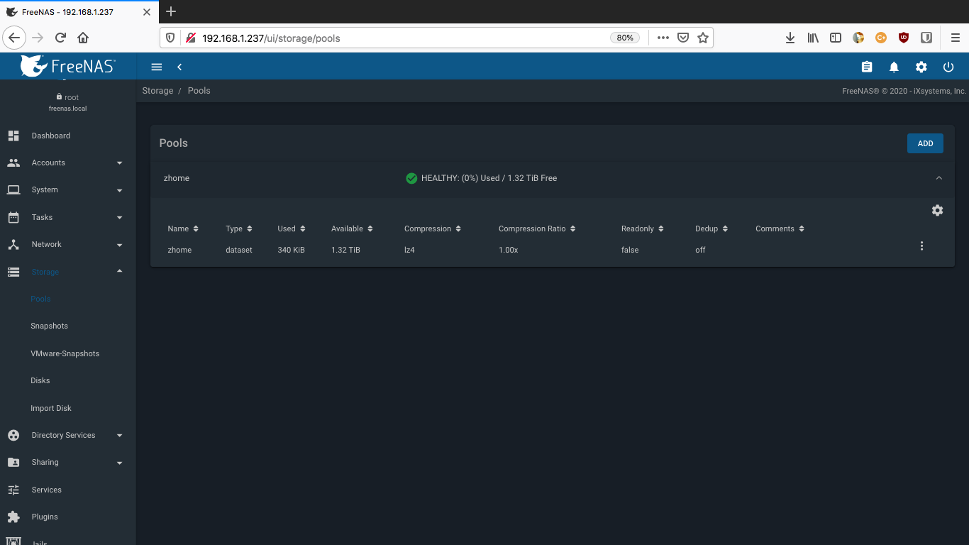Open the page actions three-dot icon
Screen dimensions: 969x545
point(663,38)
